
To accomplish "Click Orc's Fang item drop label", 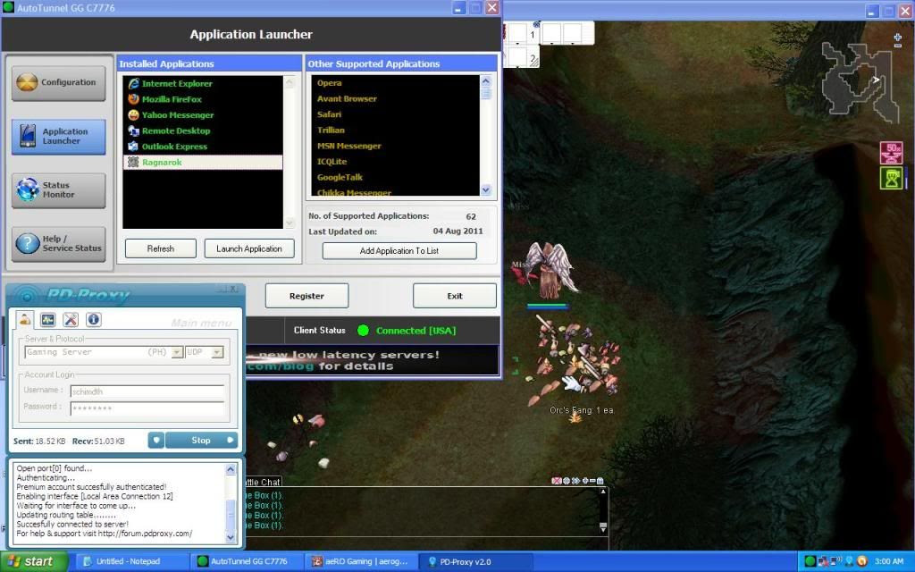I will [x=581, y=410].
